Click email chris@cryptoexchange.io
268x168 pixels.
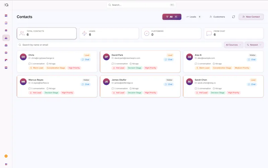click(43, 58)
